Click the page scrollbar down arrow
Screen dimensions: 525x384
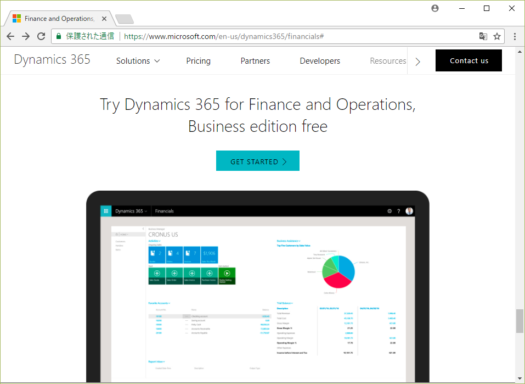click(x=520, y=379)
